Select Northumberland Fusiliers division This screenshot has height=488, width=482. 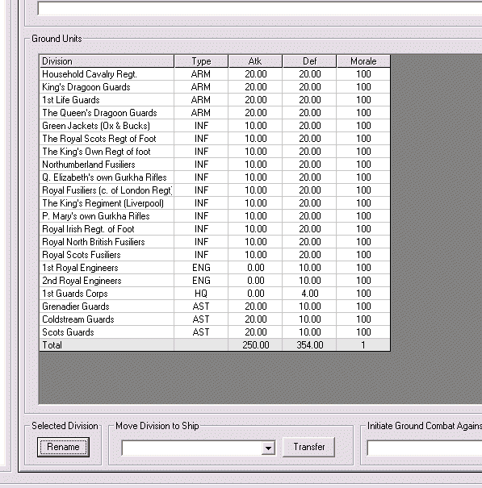pyautogui.click(x=215, y=165)
